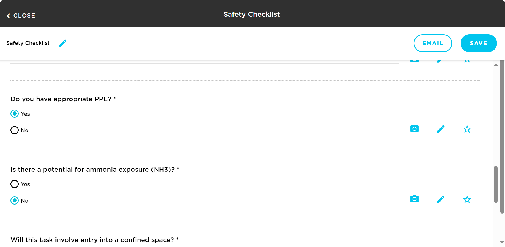Screen dimensions: 505x247
Task: Select No for potential ammonia exposure
Action: click(x=15, y=200)
